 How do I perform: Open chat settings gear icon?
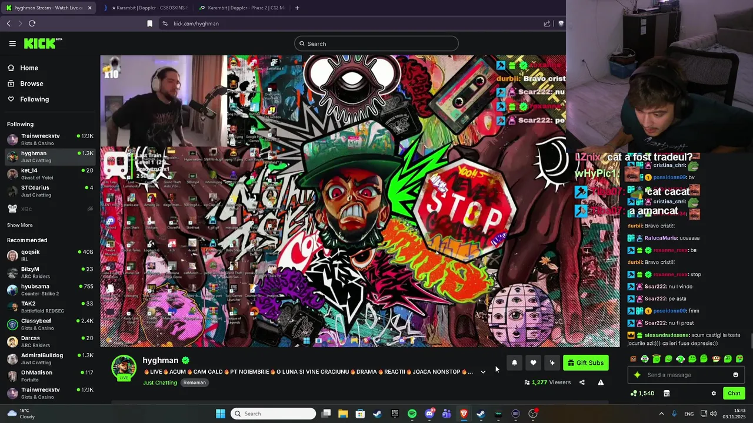tap(714, 394)
